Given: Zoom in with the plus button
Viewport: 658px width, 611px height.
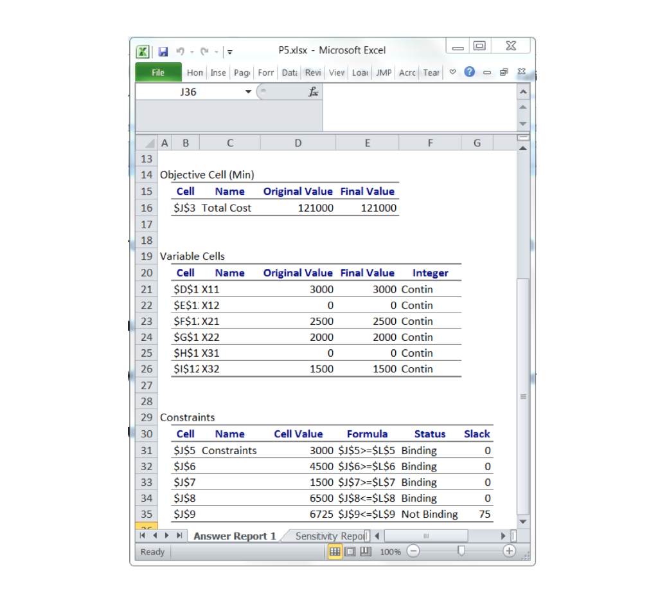Looking at the screenshot, I should pyautogui.click(x=509, y=551).
